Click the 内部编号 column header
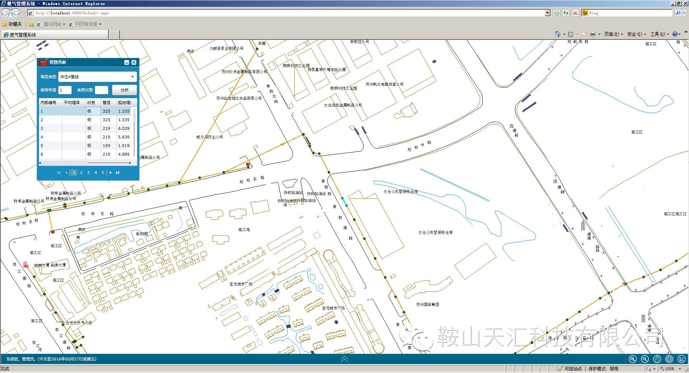Viewport: 689px width, 373px height. (51, 103)
